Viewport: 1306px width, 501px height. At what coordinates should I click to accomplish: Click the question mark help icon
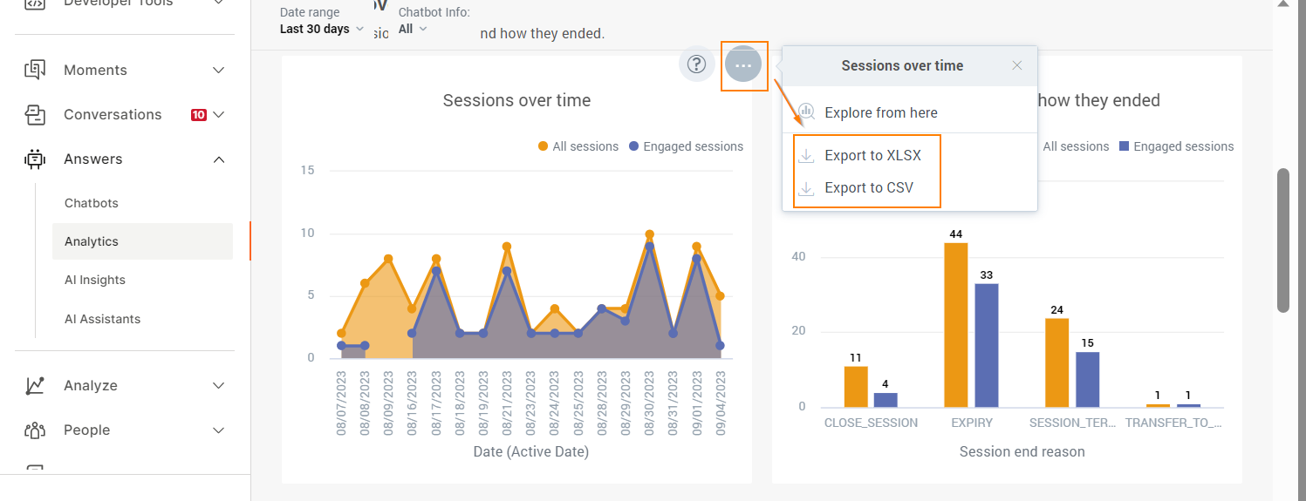(x=696, y=64)
